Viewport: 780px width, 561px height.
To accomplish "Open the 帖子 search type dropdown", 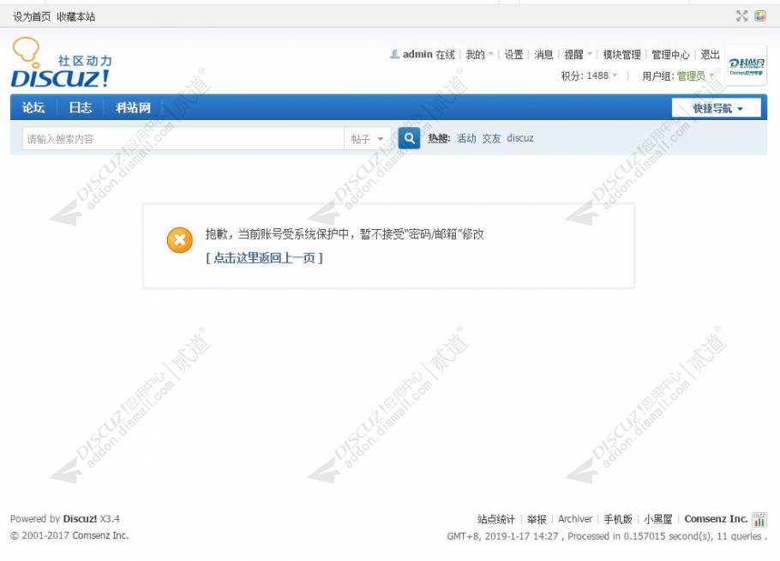I will coord(367,139).
